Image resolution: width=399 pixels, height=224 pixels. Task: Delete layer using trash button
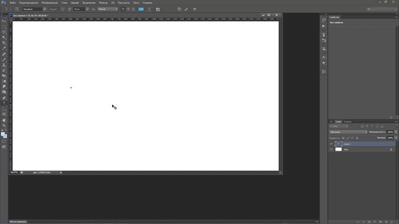tap(392, 222)
